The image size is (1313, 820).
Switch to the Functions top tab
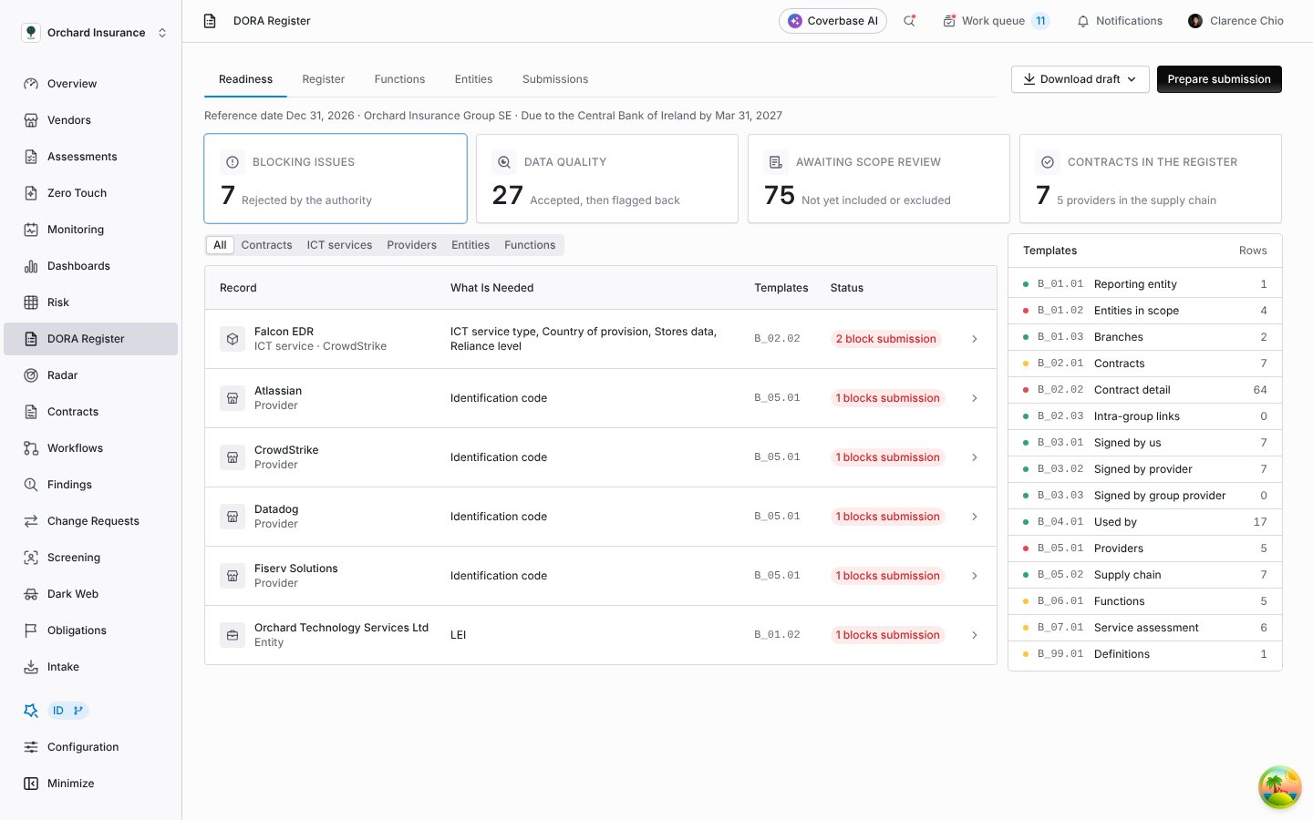(399, 79)
